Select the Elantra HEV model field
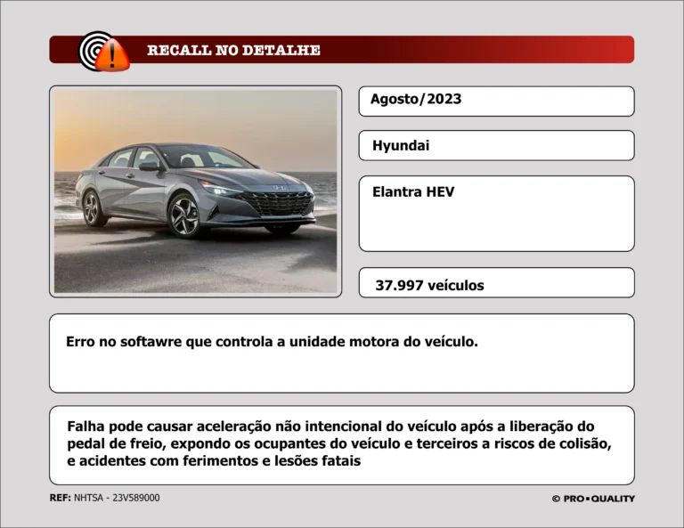The width and height of the screenshot is (684, 528). click(x=496, y=214)
